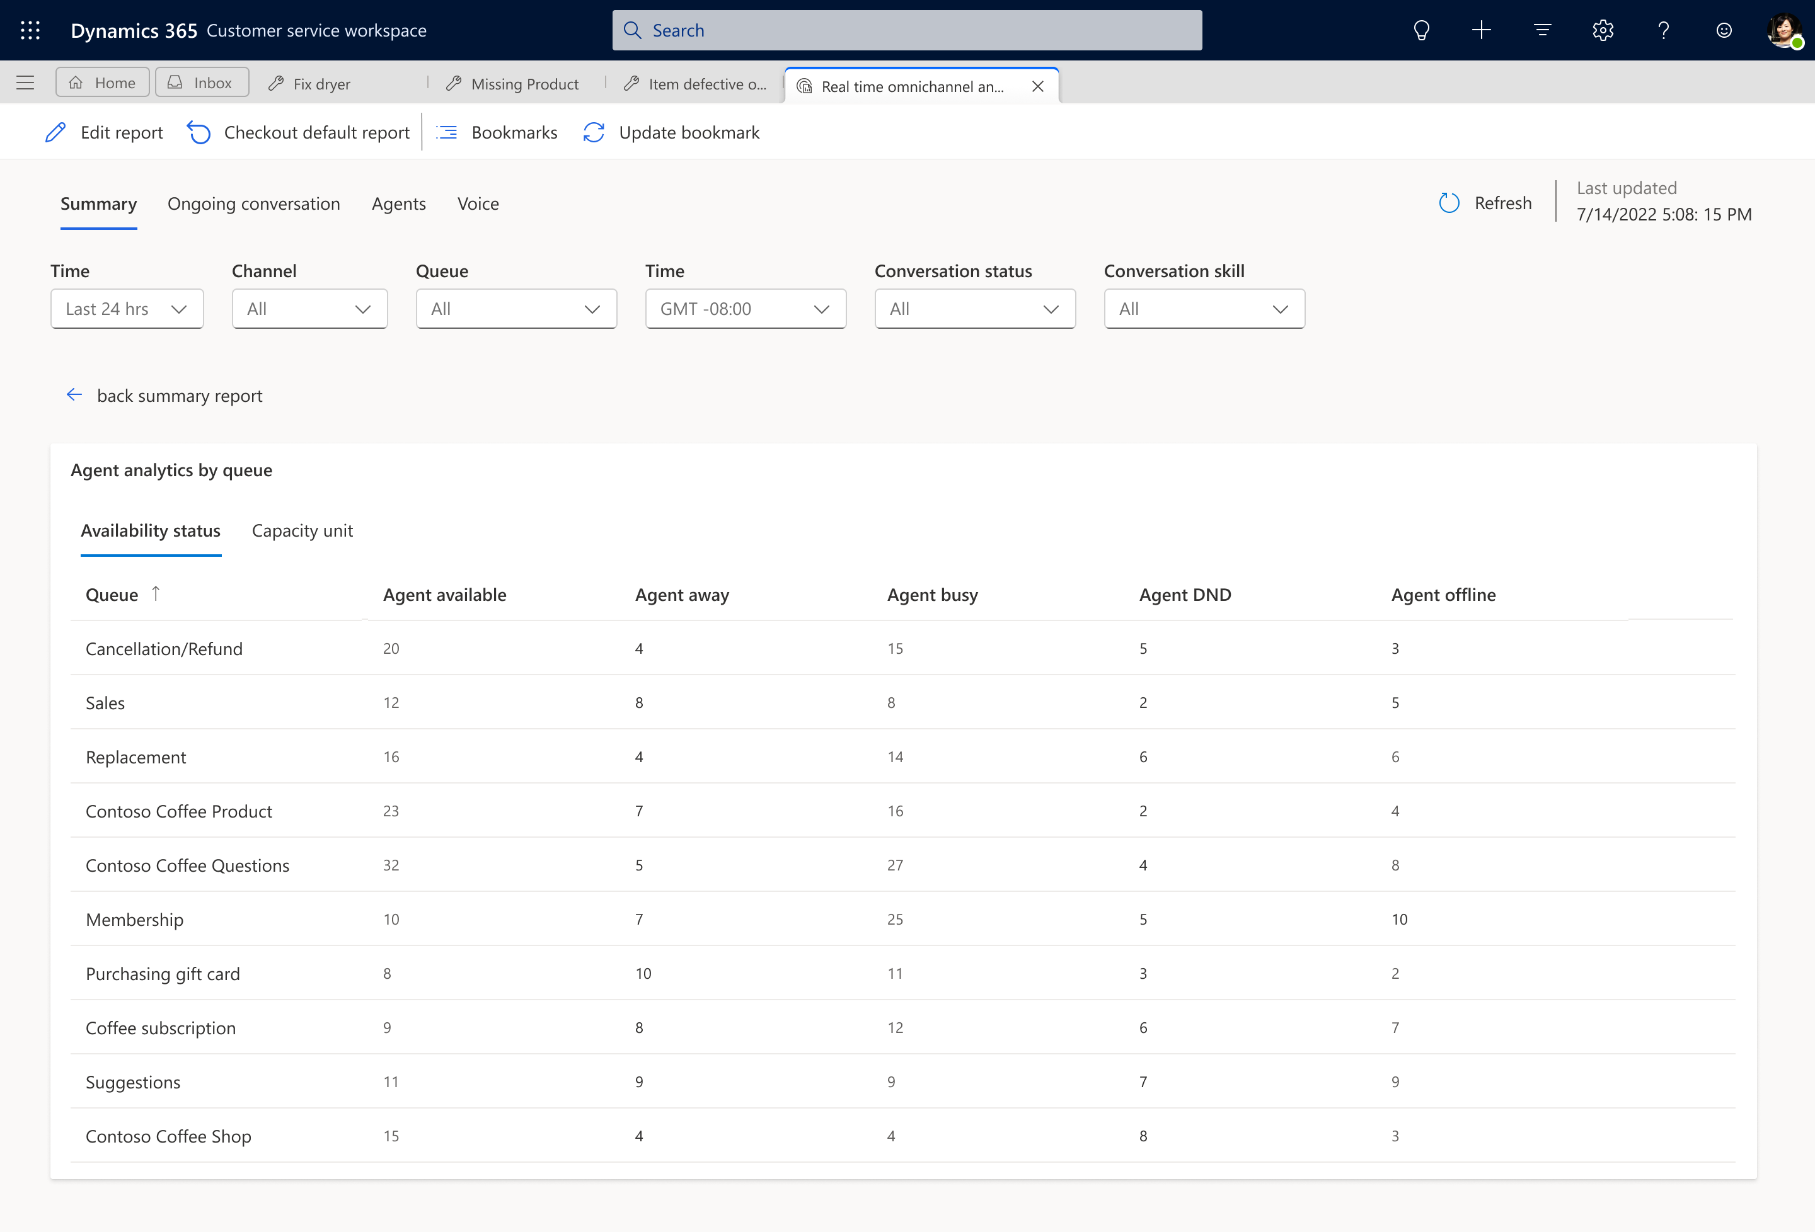This screenshot has width=1815, height=1232.
Task: Click the Refresh icon
Action: [1449, 201]
